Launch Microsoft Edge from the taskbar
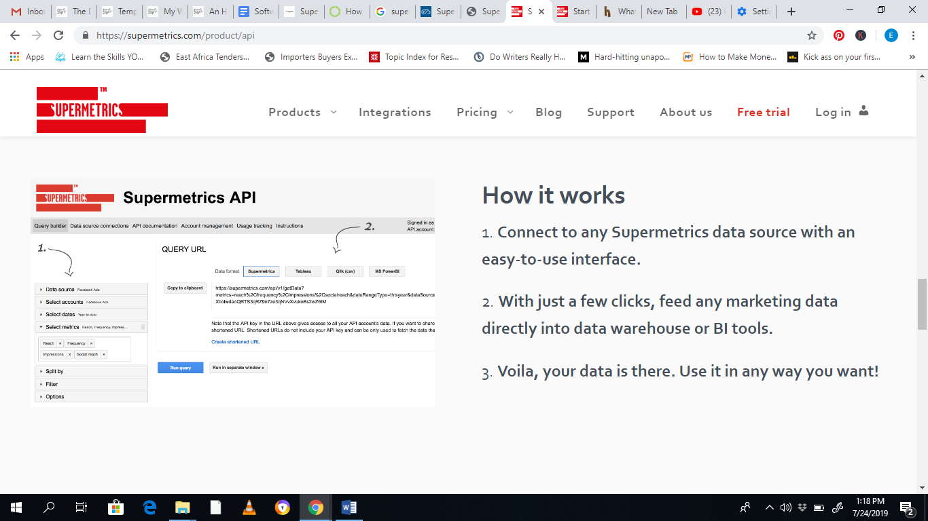This screenshot has height=521, width=928. coord(149,507)
